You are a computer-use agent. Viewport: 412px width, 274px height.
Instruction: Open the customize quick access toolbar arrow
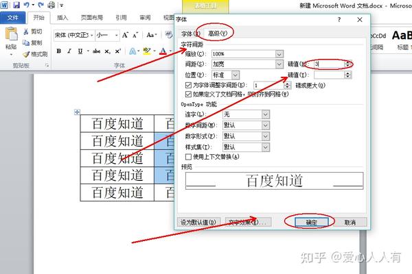click(x=61, y=5)
